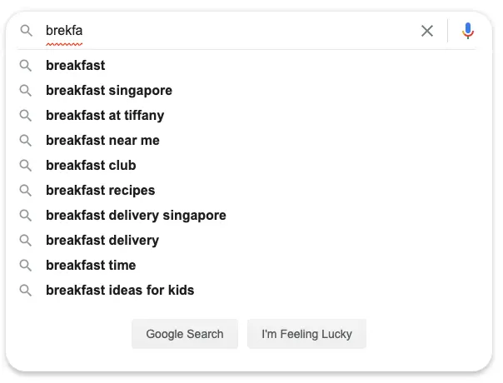Click magnifier icon beside 'breakfast at tiffany'
The image size is (503, 383).
[27, 115]
